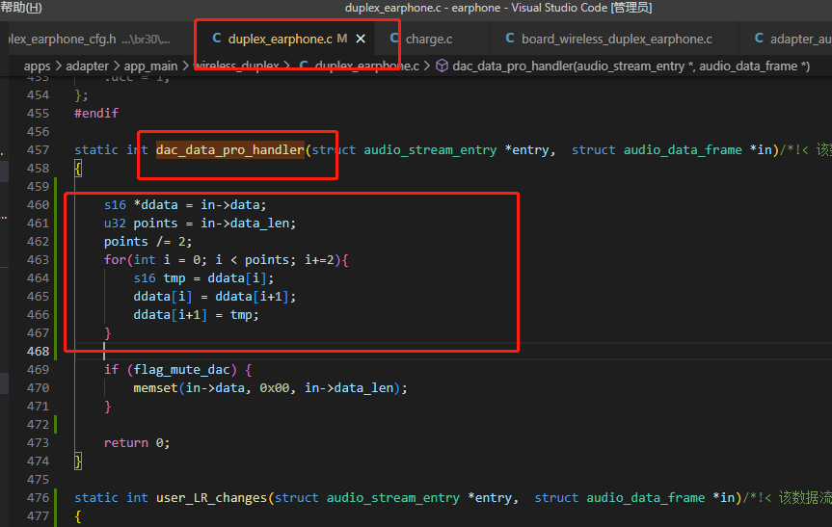Click the C icon on adapter_au tab
The height and width of the screenshot is (527, 832).
click(x=759, y=39)
